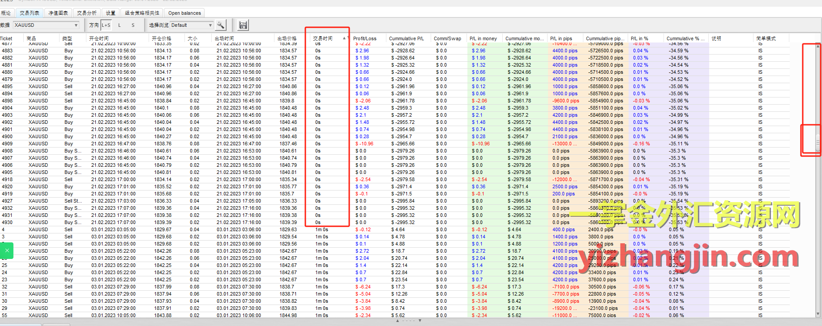Click the -5871700.0 pips cumulative cell

[x=606, y=179]
